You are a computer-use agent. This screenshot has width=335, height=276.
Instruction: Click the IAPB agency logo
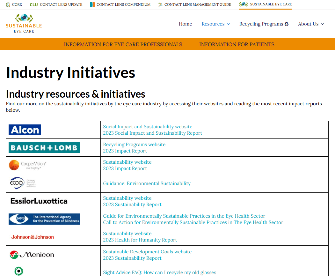[x=44, y=219]
